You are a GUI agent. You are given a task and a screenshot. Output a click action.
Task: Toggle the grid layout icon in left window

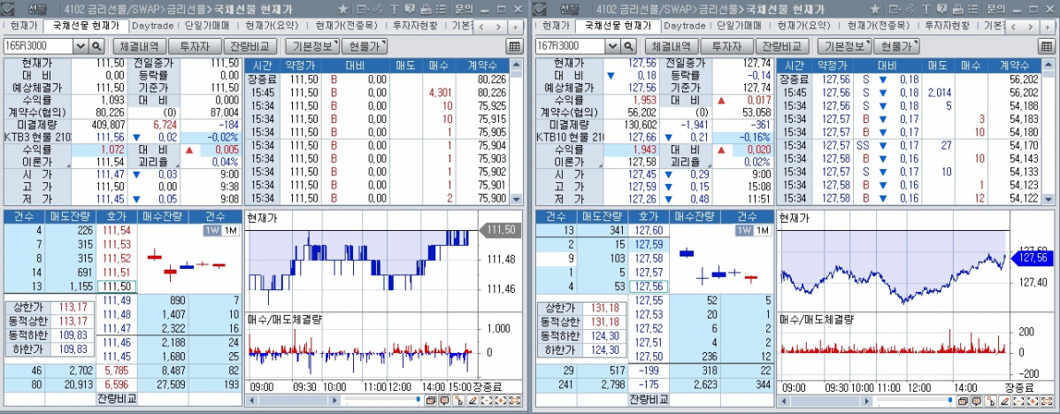click(514, 46)
